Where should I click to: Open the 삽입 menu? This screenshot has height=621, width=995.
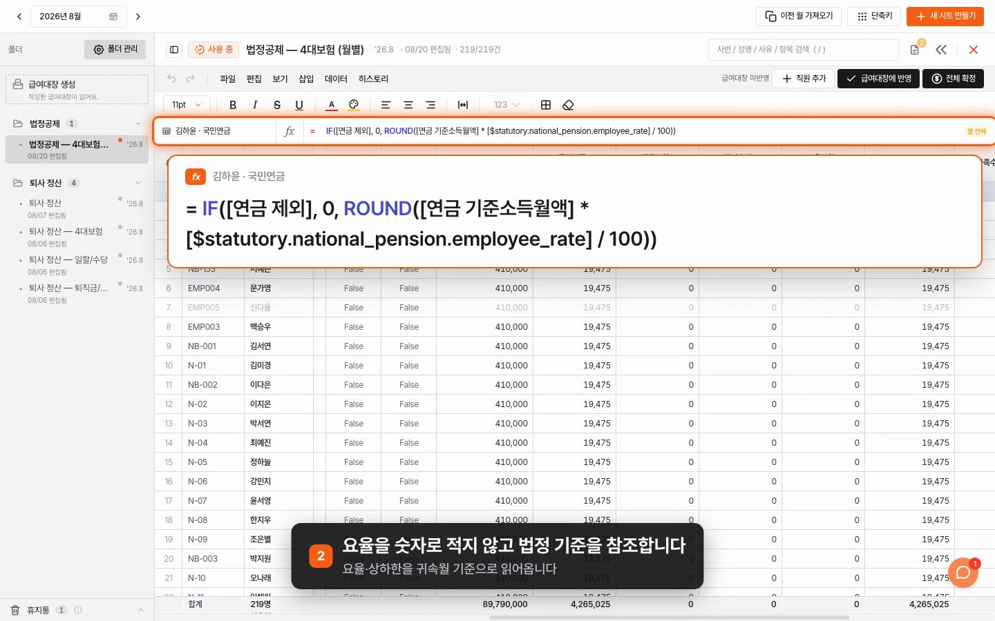click(x=306, y=79)
